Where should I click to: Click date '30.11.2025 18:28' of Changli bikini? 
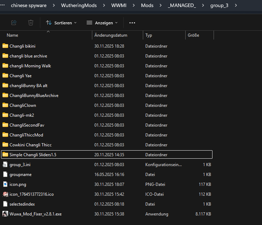109,46
